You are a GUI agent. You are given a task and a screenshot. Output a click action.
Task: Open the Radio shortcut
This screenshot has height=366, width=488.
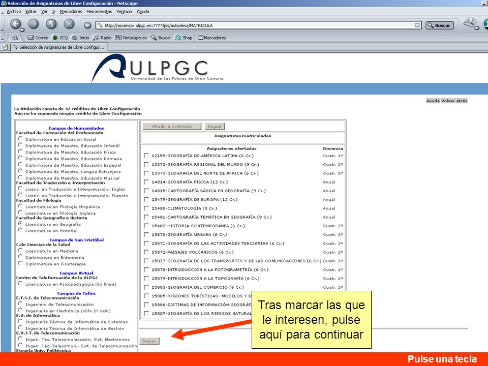point(102,38)
